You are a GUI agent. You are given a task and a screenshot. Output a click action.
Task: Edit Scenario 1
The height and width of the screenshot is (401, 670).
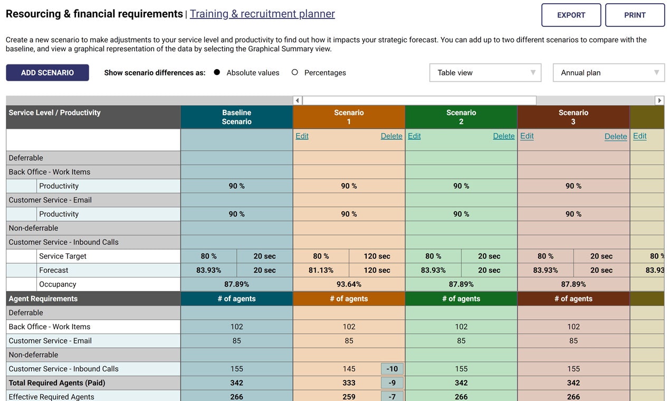coord(302,136)
